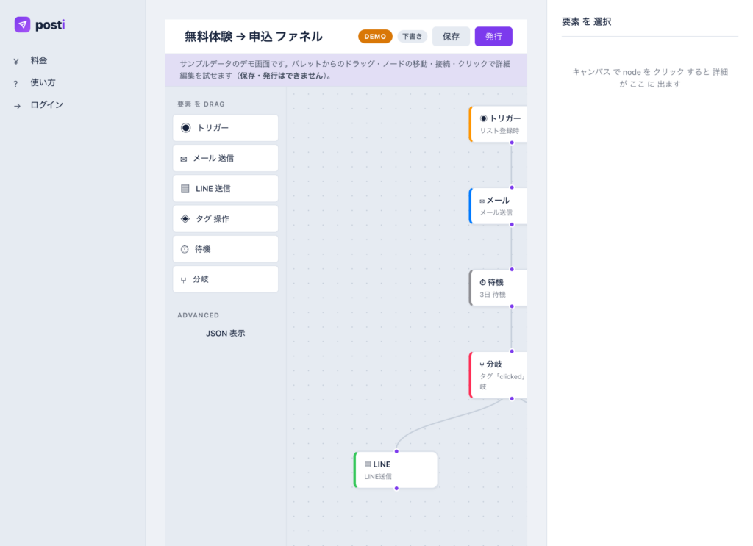Click the リスト登録時 subtitle text

499,131
